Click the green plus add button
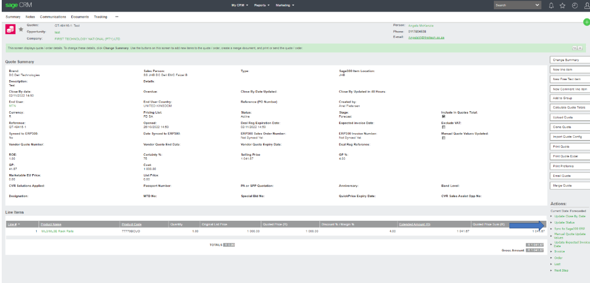The width and height of the screenshot is (590, 283). pyautogui.click(x=586, y=22)
